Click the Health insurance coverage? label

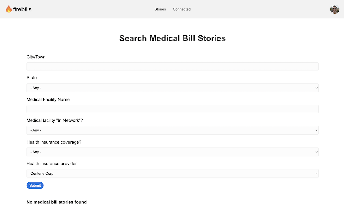(54, 142)
